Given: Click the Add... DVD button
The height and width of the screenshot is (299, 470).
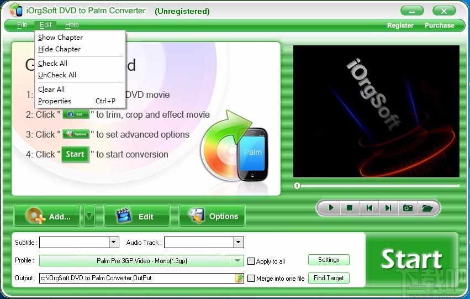Looking at the screenshot, I should click(47, 216).
